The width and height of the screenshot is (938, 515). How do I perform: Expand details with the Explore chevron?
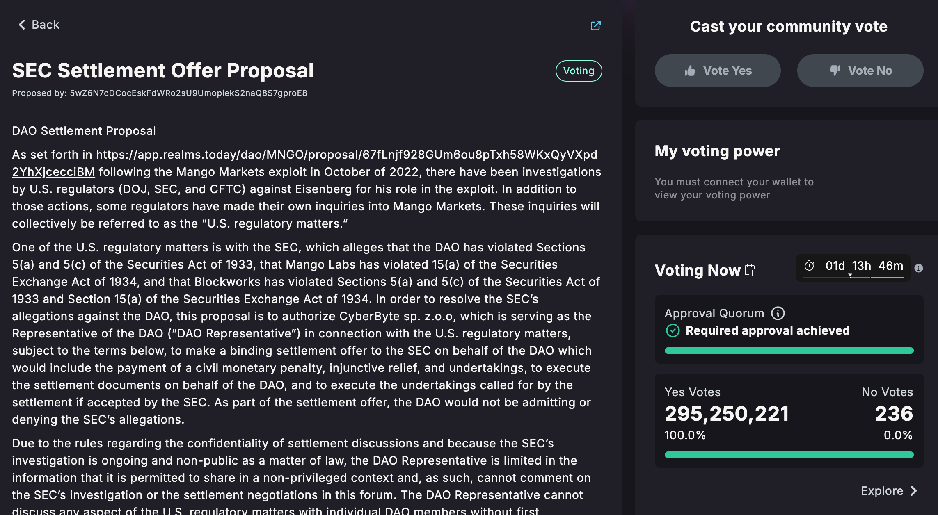click(x=913, y=491)
